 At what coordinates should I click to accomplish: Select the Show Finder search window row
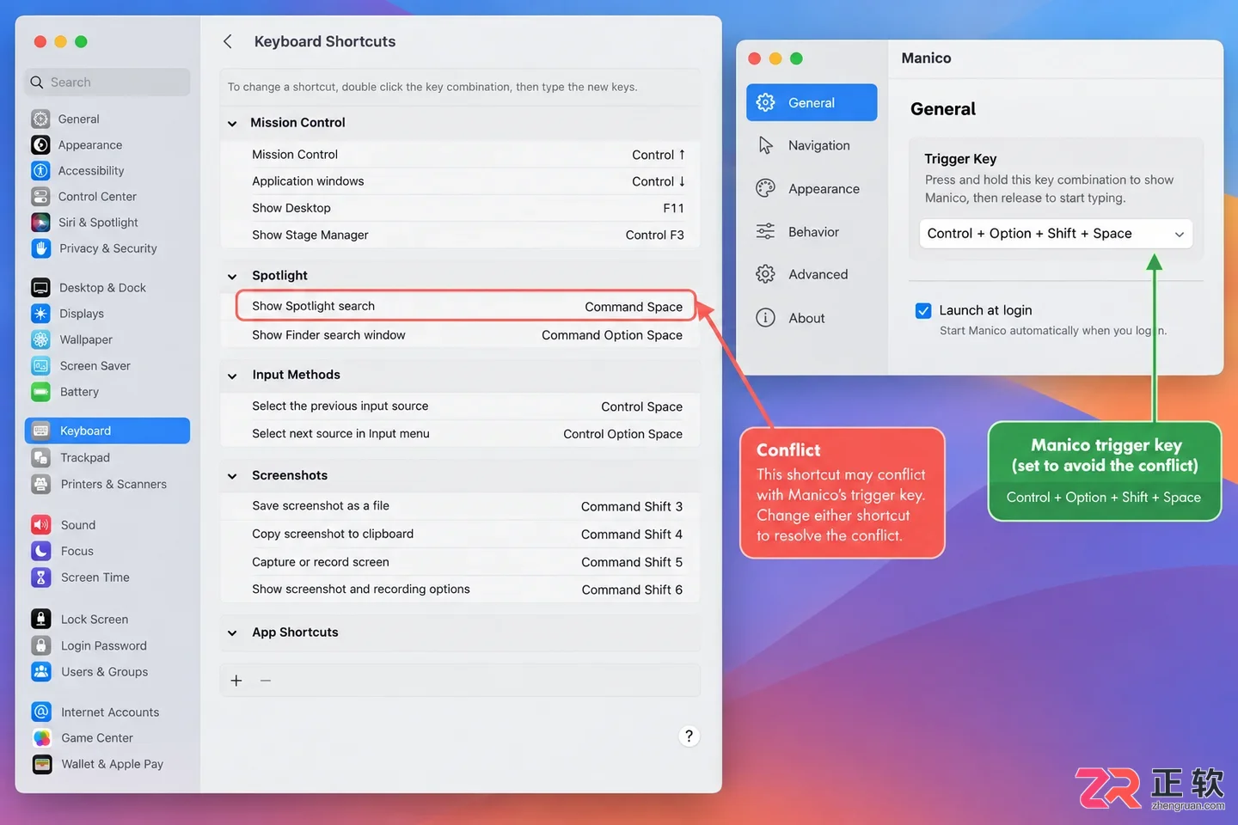461,335
